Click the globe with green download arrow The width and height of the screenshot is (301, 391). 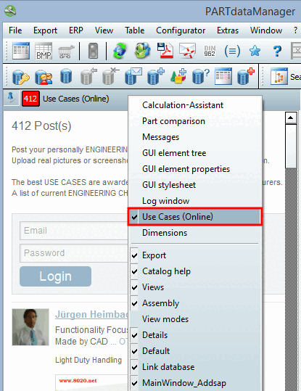[143, 51]
